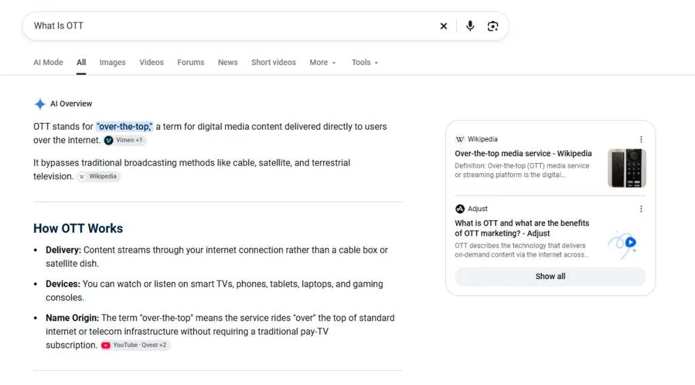The width and height of the screenshot is (695, 385).
Task: Start voice search with the microphone icon
Action: (470, 26)
